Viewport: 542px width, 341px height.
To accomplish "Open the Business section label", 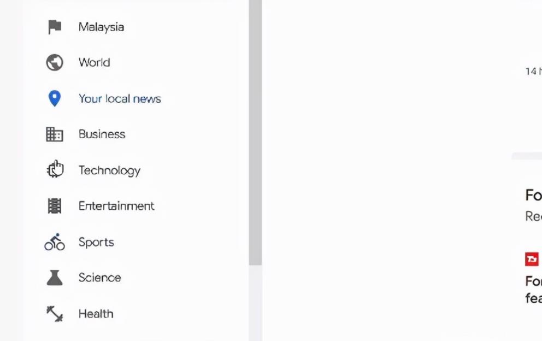I will pos(102,134).
